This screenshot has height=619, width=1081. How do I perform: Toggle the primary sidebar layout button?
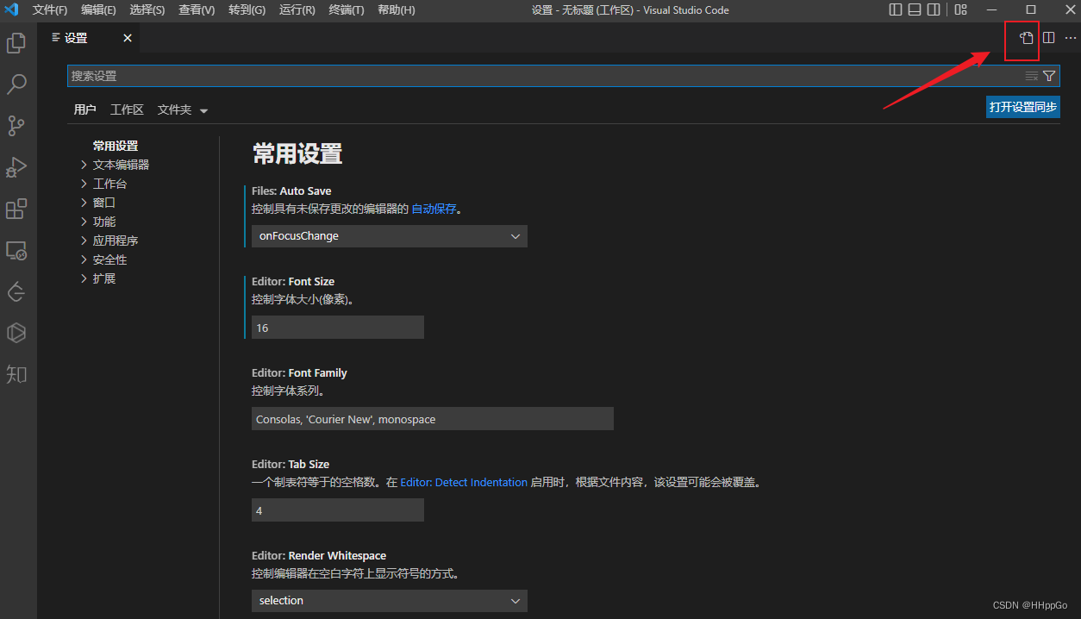(x=896, y=10)
